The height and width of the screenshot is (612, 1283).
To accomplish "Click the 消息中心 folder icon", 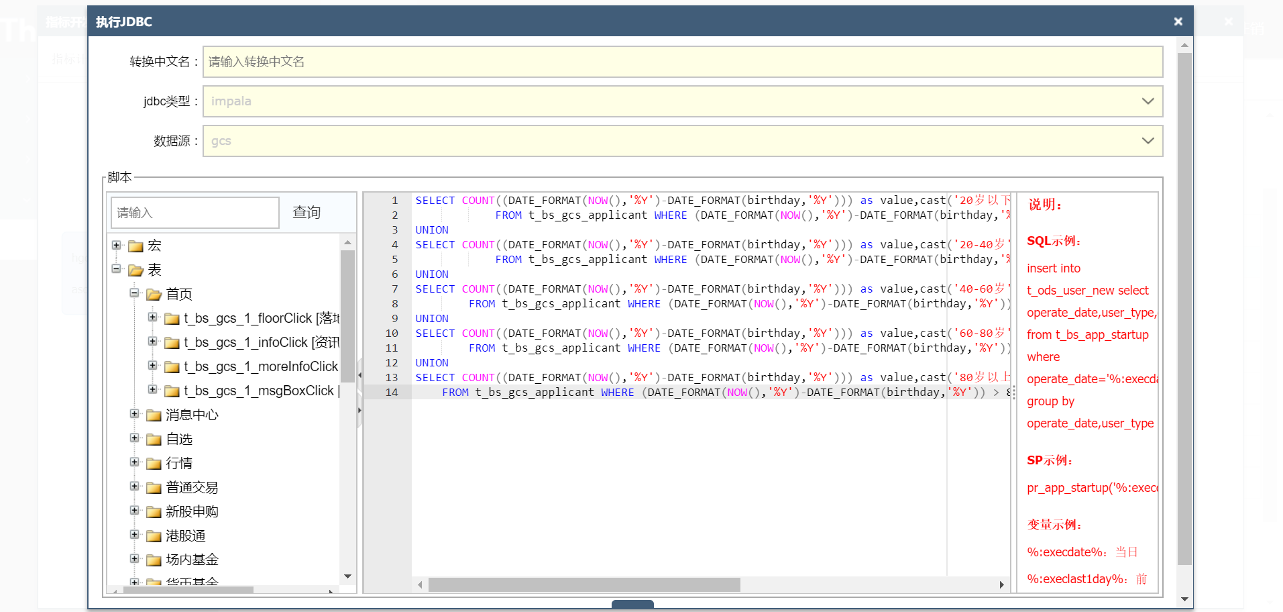I will click(154, 415).
